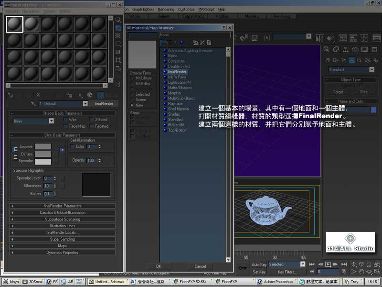Select the Geometry category icon
382x287 pixels.
(328, 60)
